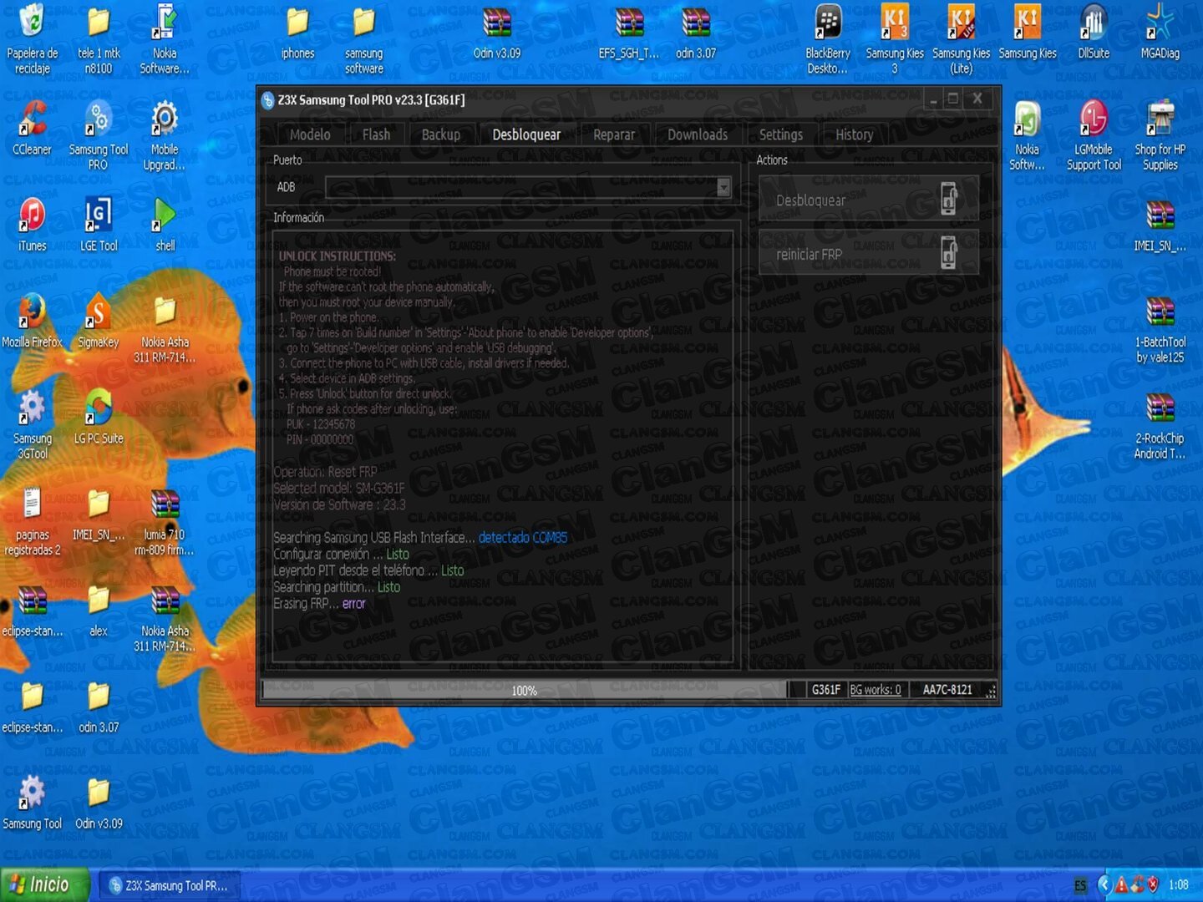Viewport: 1203px width, 902px height.
Task: Launch BlackBerry Desktop shortcut
Action: click(828, 38)
